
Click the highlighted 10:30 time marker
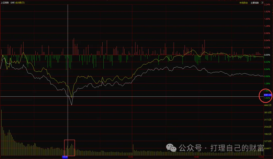(65, 157)
